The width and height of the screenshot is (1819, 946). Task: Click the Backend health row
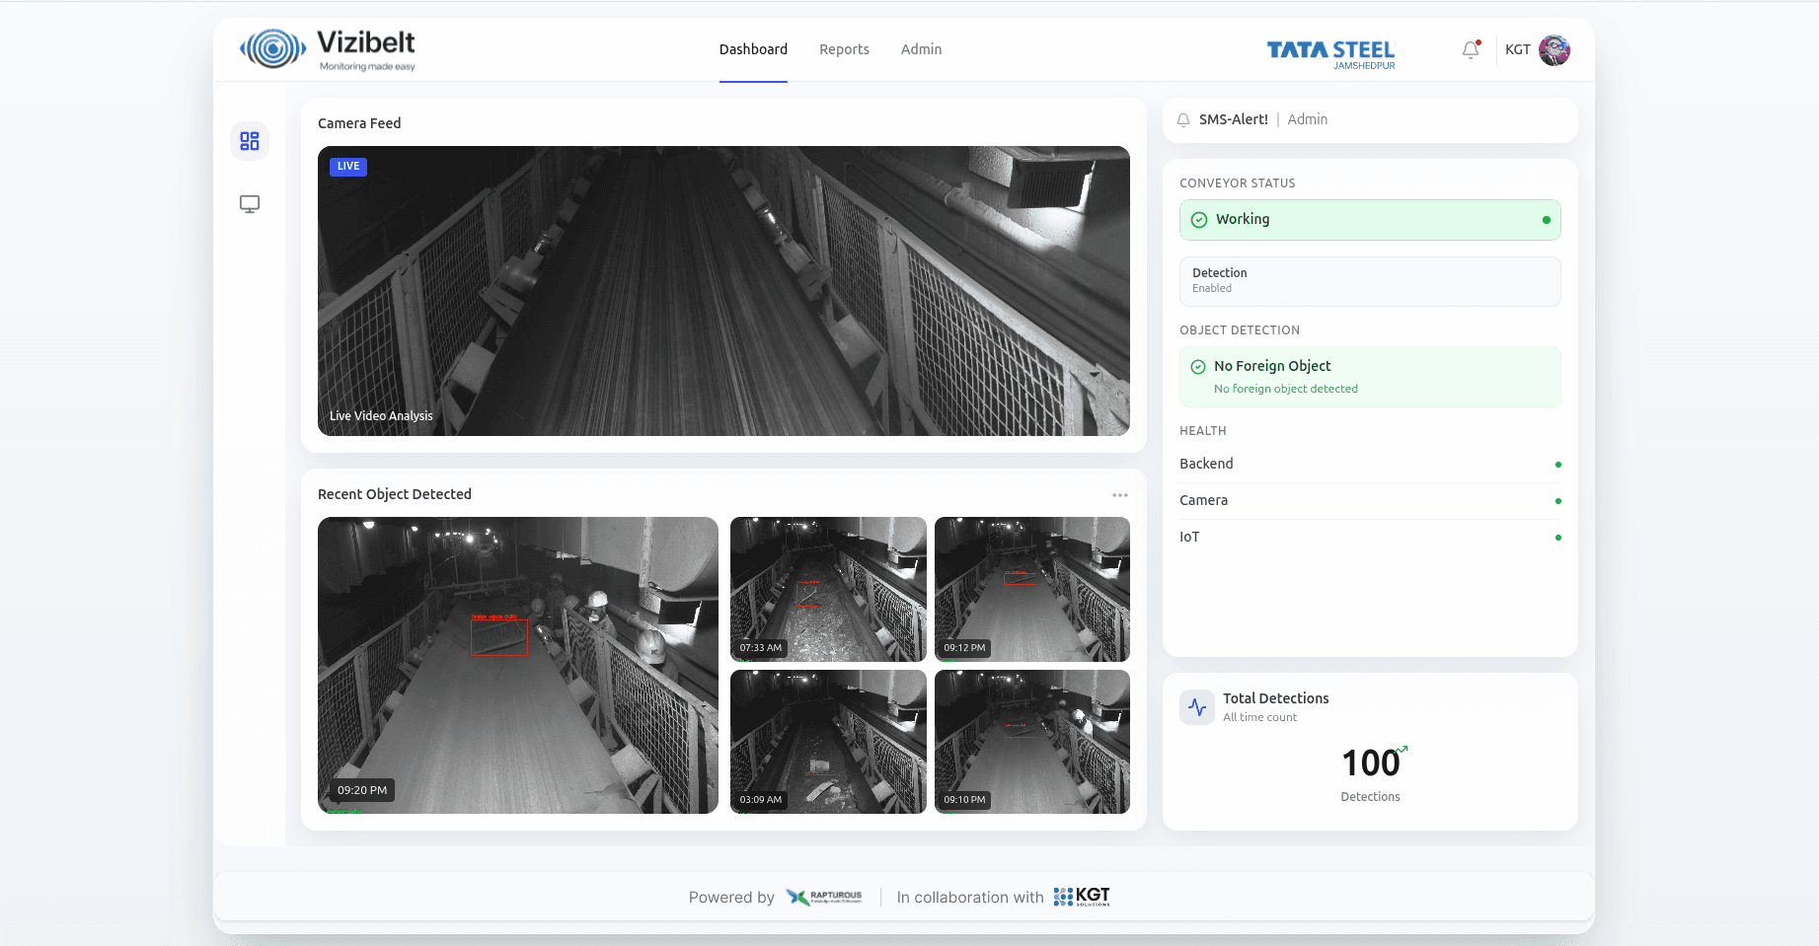click(1370, 465)
